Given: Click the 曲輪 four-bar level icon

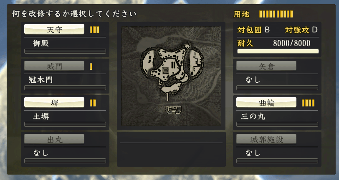Looking at the screenshot, I should tap(308, 103).
